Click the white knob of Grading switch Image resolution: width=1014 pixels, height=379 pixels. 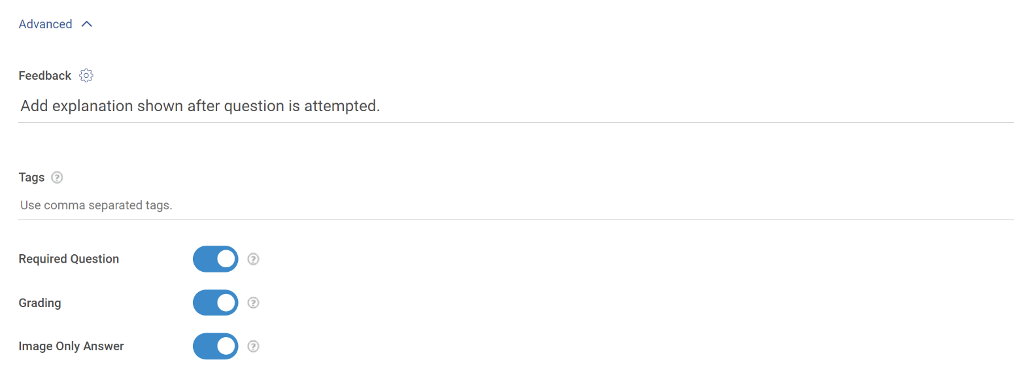tap(226, 303)
